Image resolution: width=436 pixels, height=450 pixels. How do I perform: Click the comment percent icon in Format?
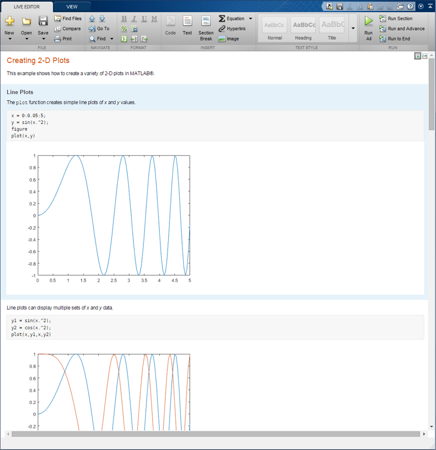[x=124, y=29]
